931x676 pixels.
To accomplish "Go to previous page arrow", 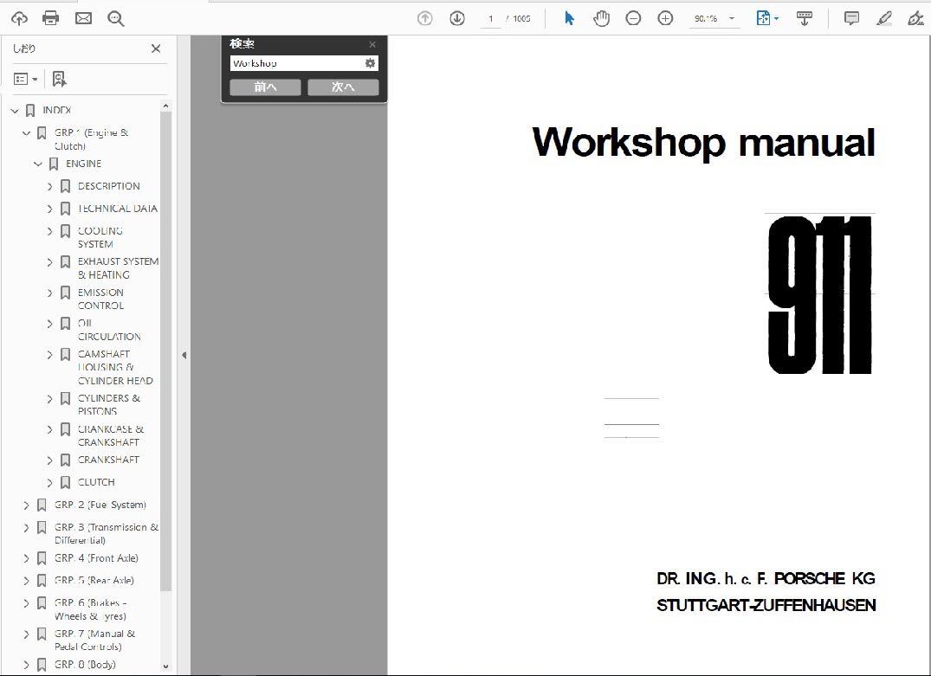I will click(x=424, y=18).
